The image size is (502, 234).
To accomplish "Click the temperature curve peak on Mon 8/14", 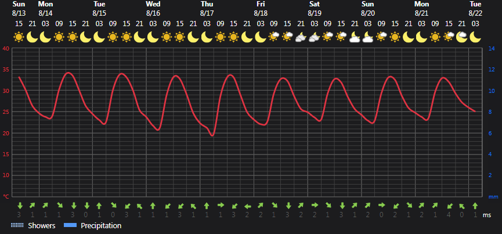I will click(x=68, y=73).
